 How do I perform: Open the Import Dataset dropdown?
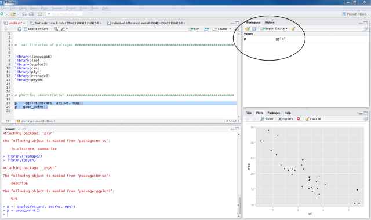[274, 29]
